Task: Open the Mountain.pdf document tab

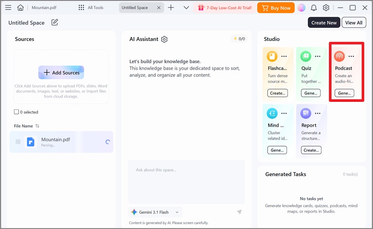Action: 44,7
